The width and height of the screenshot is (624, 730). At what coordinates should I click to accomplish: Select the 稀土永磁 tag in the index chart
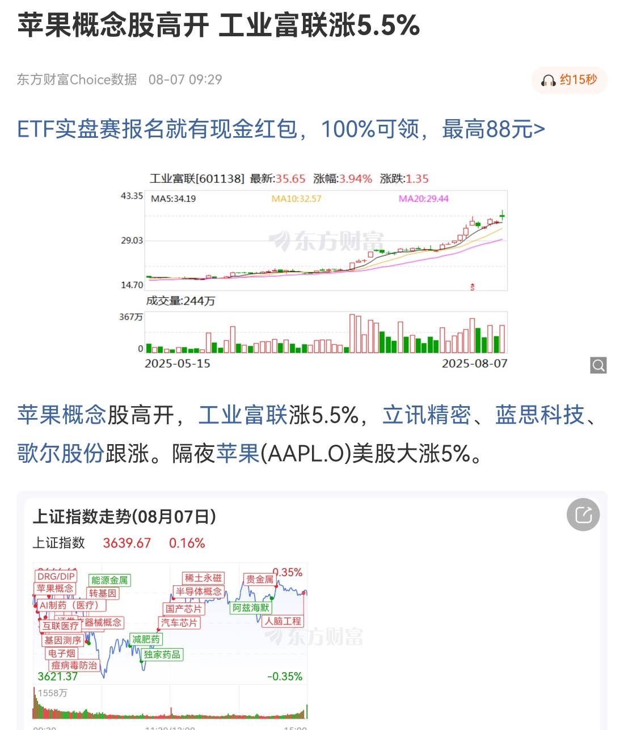coord(203,578)
